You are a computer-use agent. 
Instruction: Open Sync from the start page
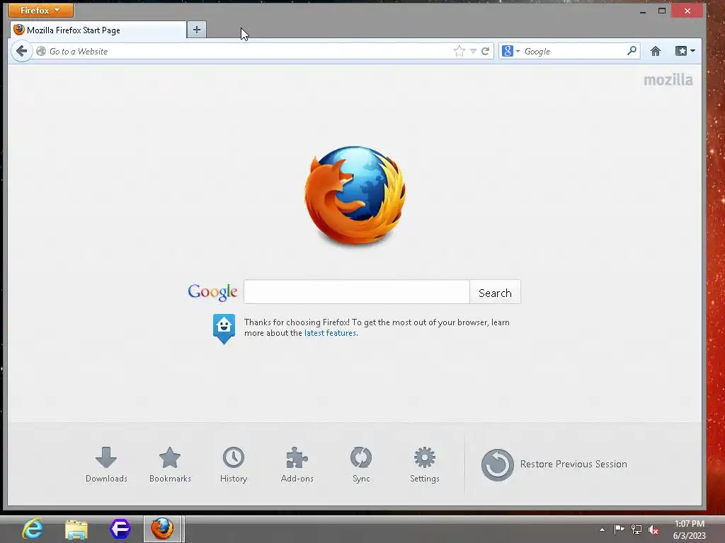click(361, 465)
